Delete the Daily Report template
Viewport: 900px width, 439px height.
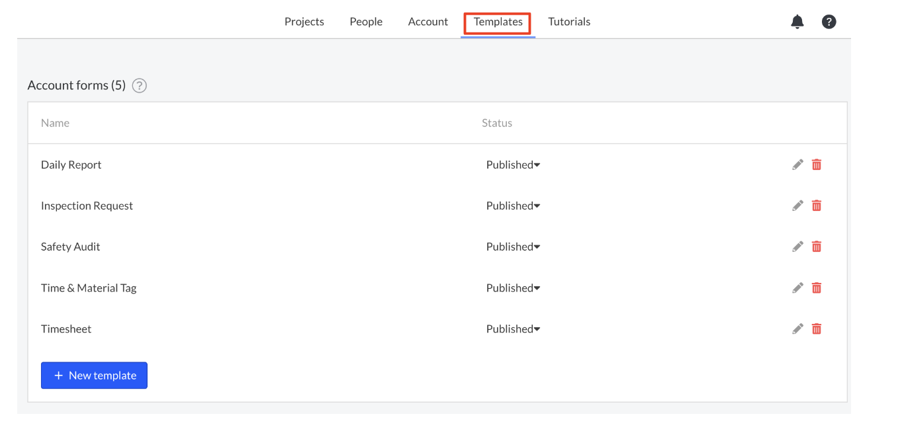[816, 165]
